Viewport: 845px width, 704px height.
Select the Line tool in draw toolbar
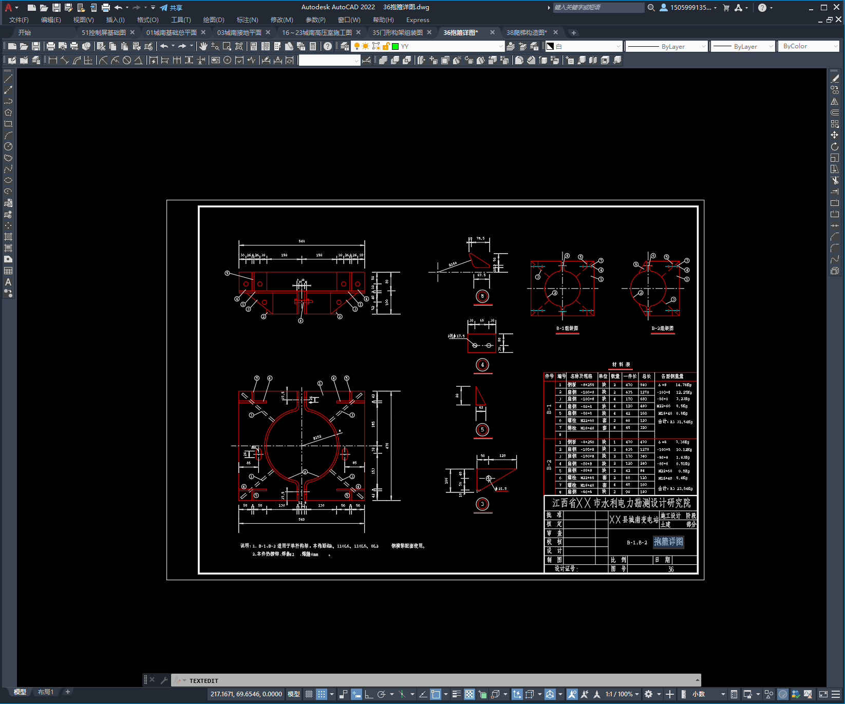[8, 79]
